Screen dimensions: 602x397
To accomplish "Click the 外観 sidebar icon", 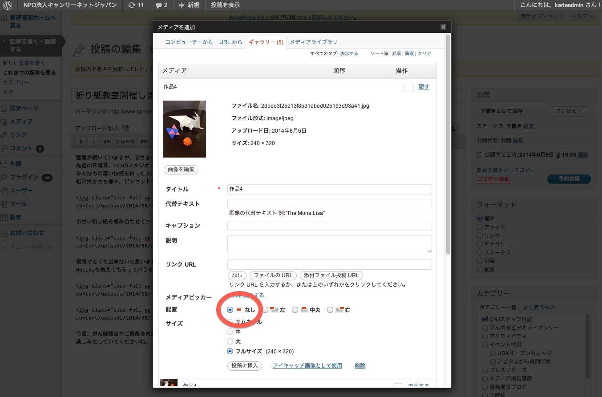I will point(4,164).
